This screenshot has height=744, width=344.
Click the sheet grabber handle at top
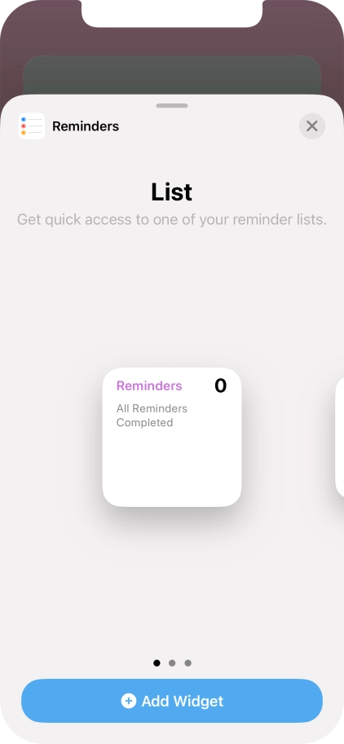[x=172, y=106]
